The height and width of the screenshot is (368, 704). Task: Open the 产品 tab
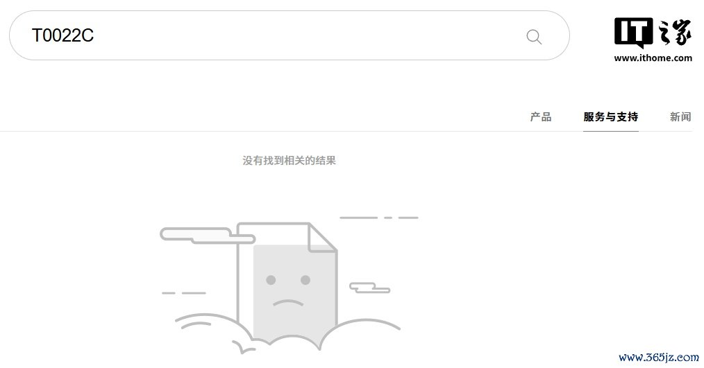[x=541, y=117]
